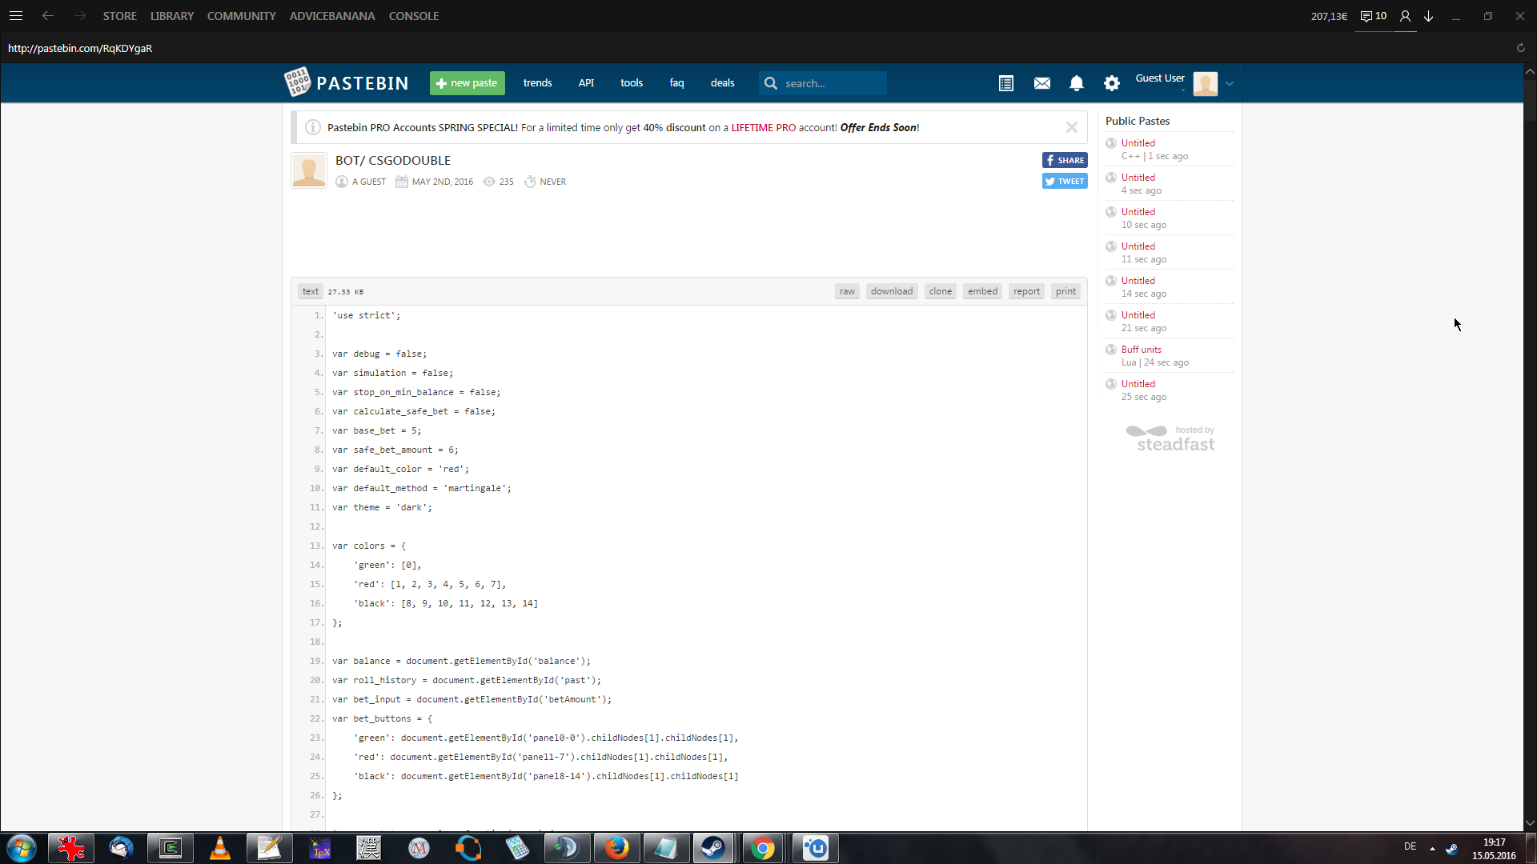The image size is (1537, 864).
Task: Open the Buff units public paste
Action: pos(1141,350)
